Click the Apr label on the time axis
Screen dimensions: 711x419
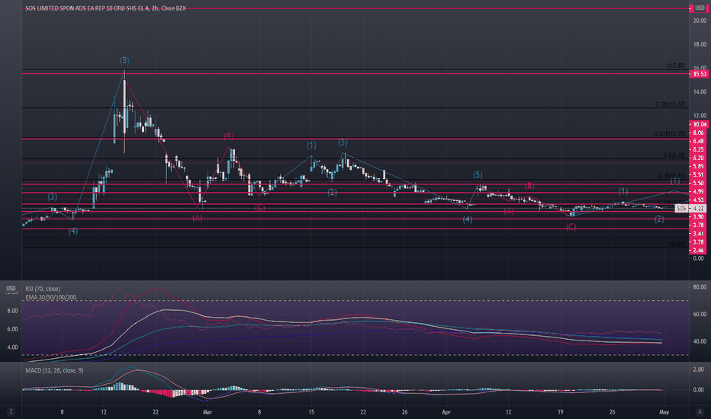pos(446,411)
